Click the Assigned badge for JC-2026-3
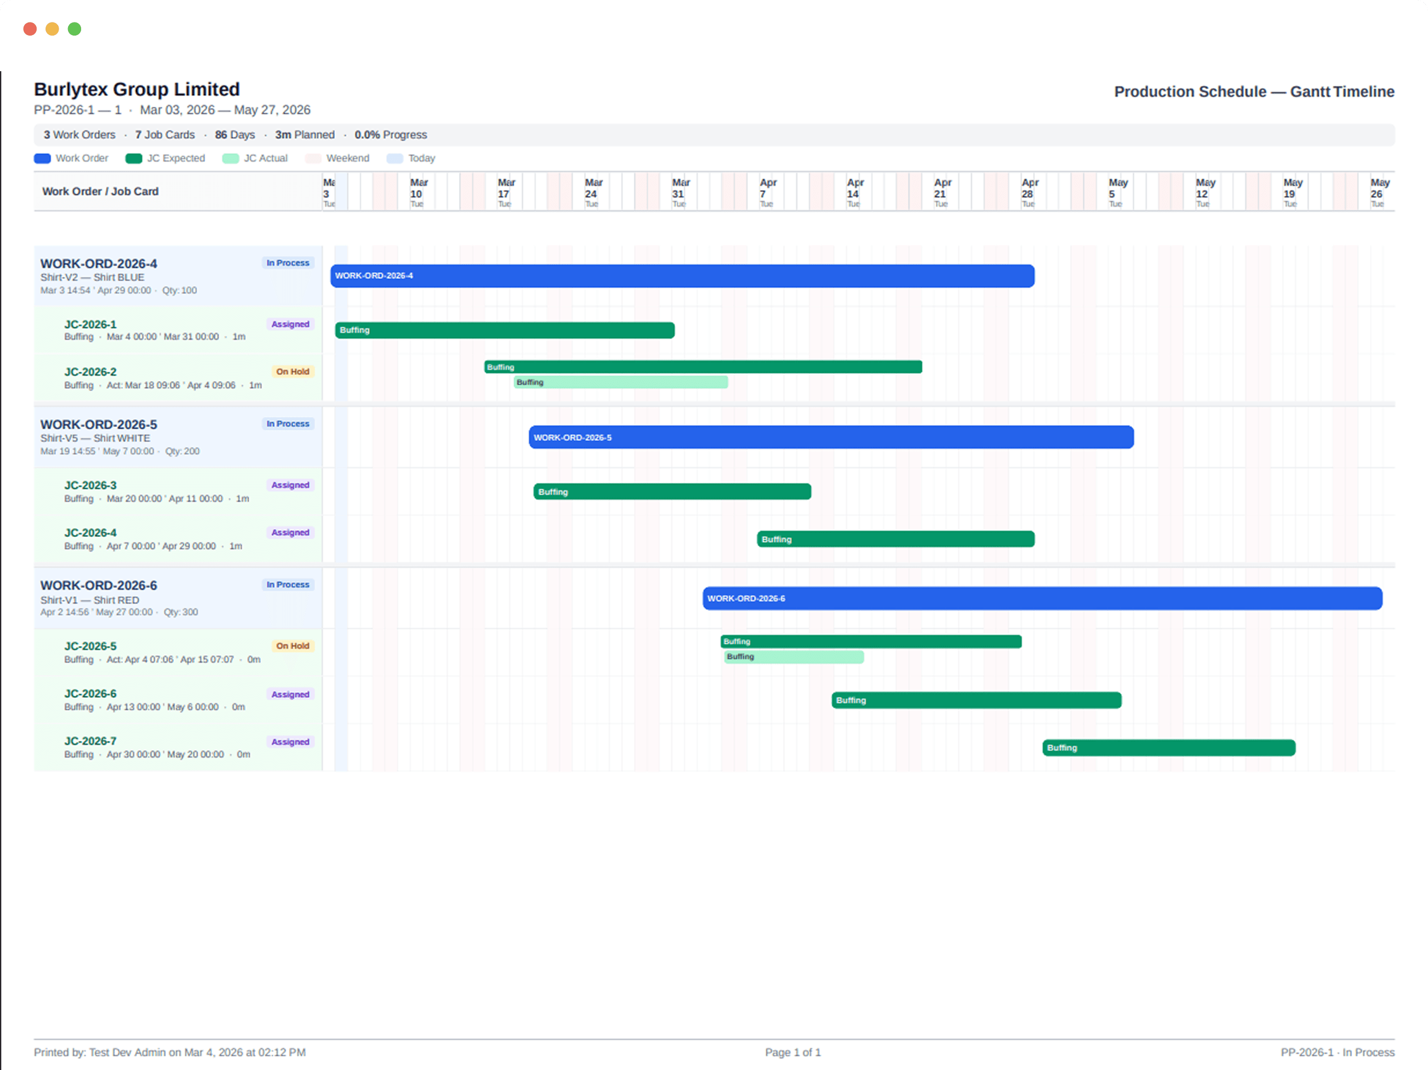 click(290, 485)
